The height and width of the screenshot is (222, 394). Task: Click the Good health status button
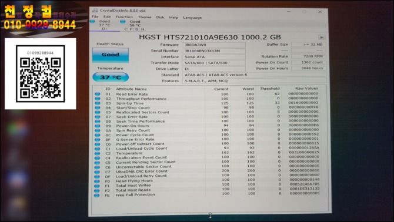coord(111,55)
